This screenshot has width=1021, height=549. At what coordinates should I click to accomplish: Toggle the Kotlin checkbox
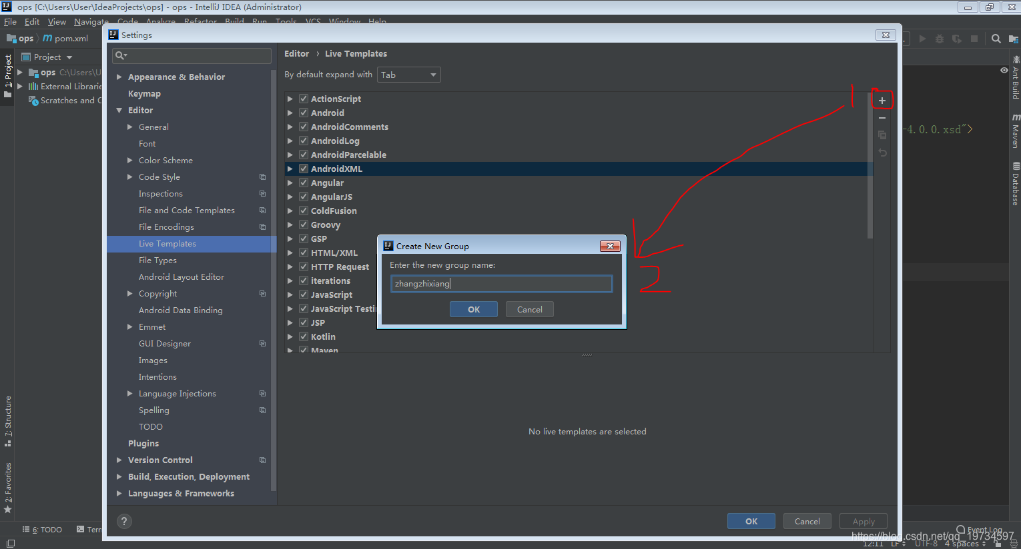304,336
